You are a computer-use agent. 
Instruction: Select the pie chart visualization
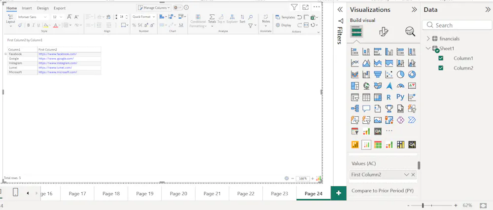pos(400,74)
